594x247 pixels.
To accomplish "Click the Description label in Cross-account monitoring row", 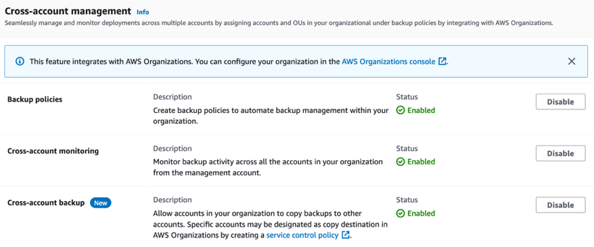I will pyautogui.click(x=173, y=148).
